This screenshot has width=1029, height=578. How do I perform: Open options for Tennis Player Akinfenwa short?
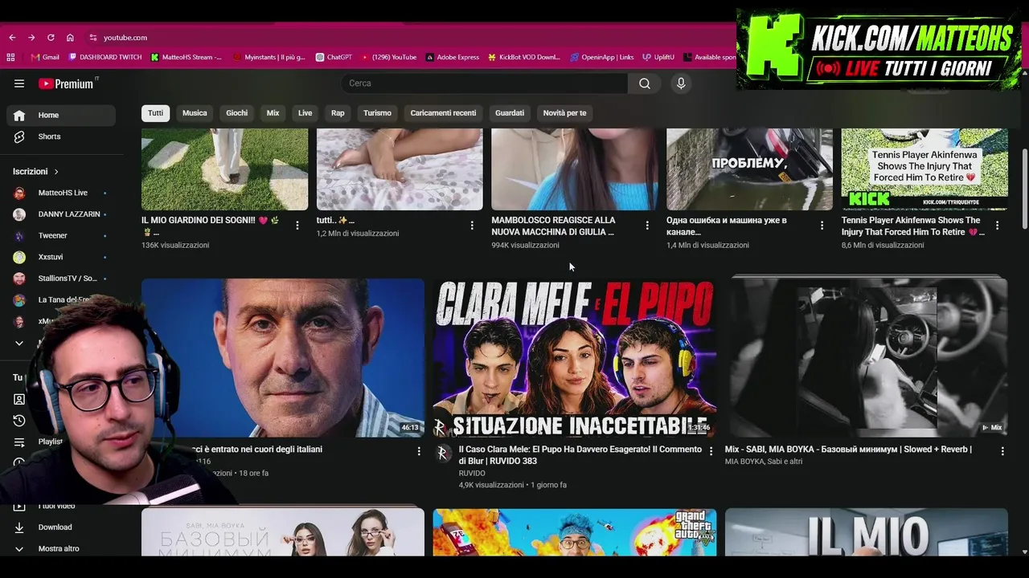click(x=997, y=226)
